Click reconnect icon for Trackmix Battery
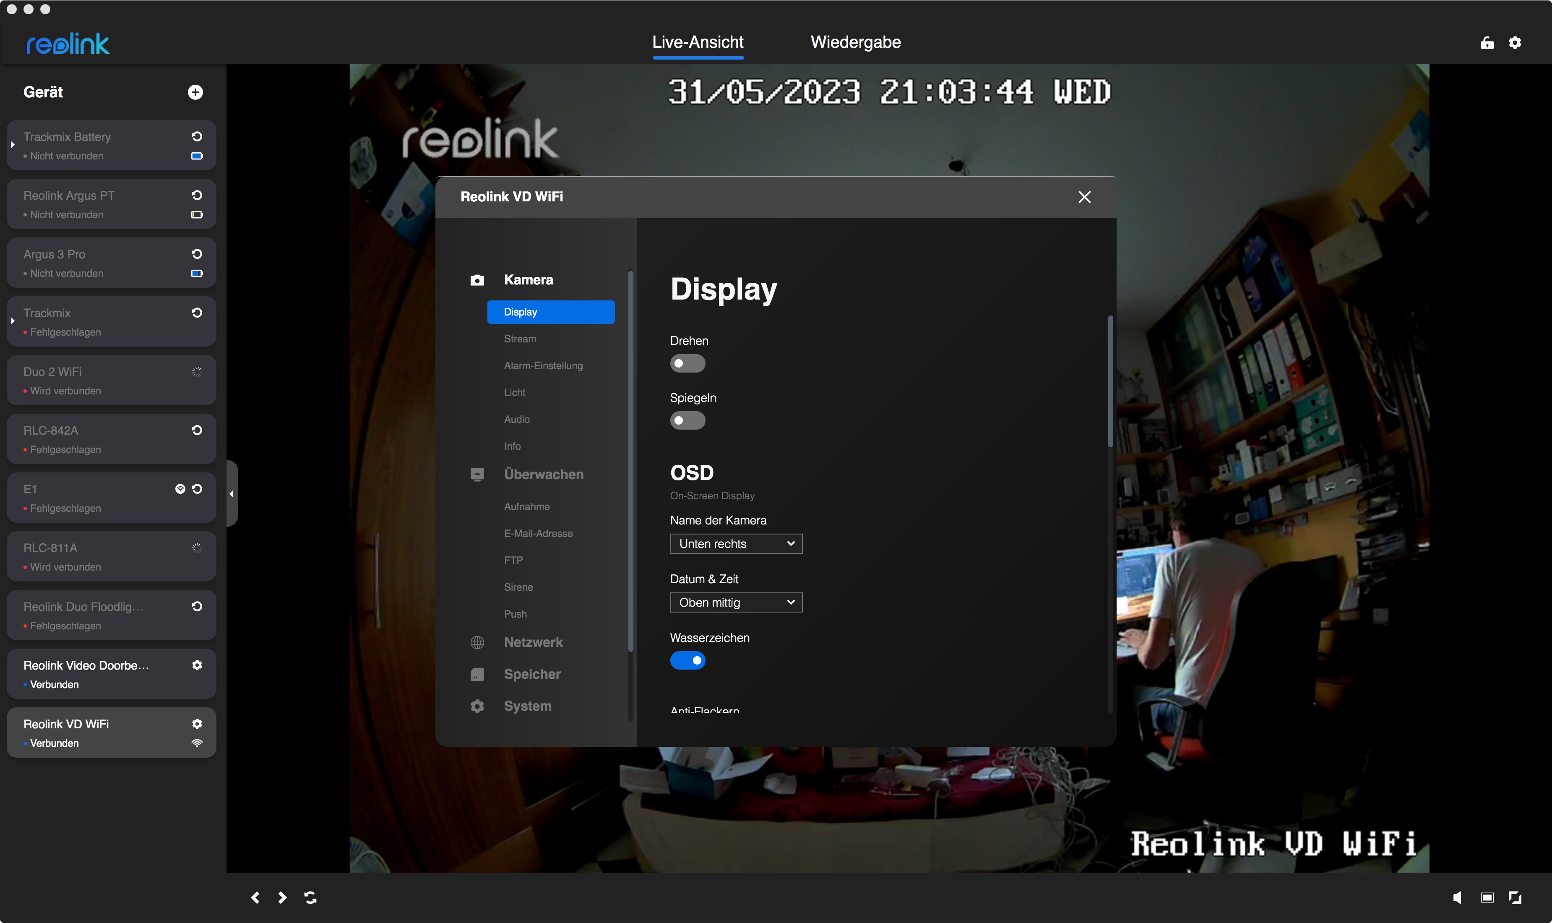Viewport: 1552px width, 923px height. click(197, 136)
